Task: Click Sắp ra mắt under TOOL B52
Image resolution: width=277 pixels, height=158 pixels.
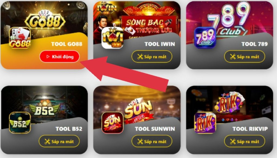Action: coord(59,141)
